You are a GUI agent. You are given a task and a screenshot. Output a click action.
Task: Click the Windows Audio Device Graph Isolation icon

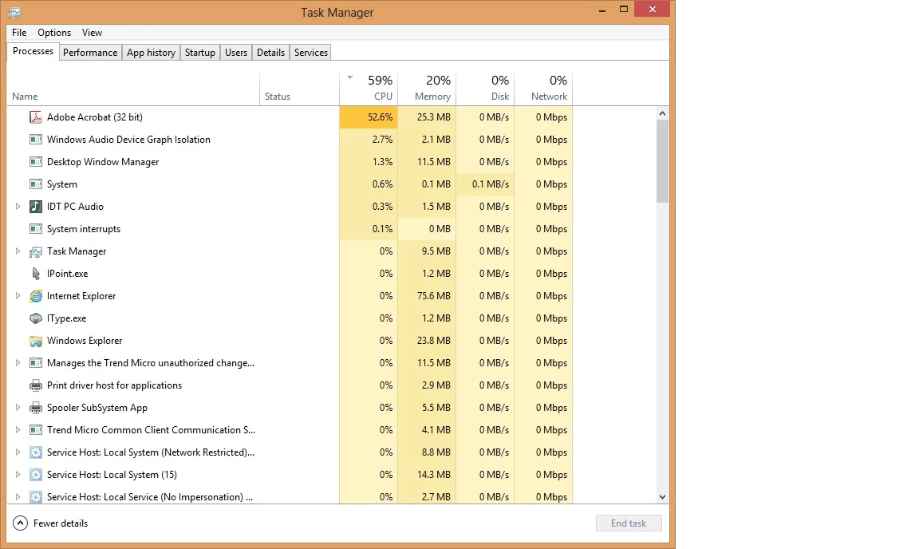(36, 140)
